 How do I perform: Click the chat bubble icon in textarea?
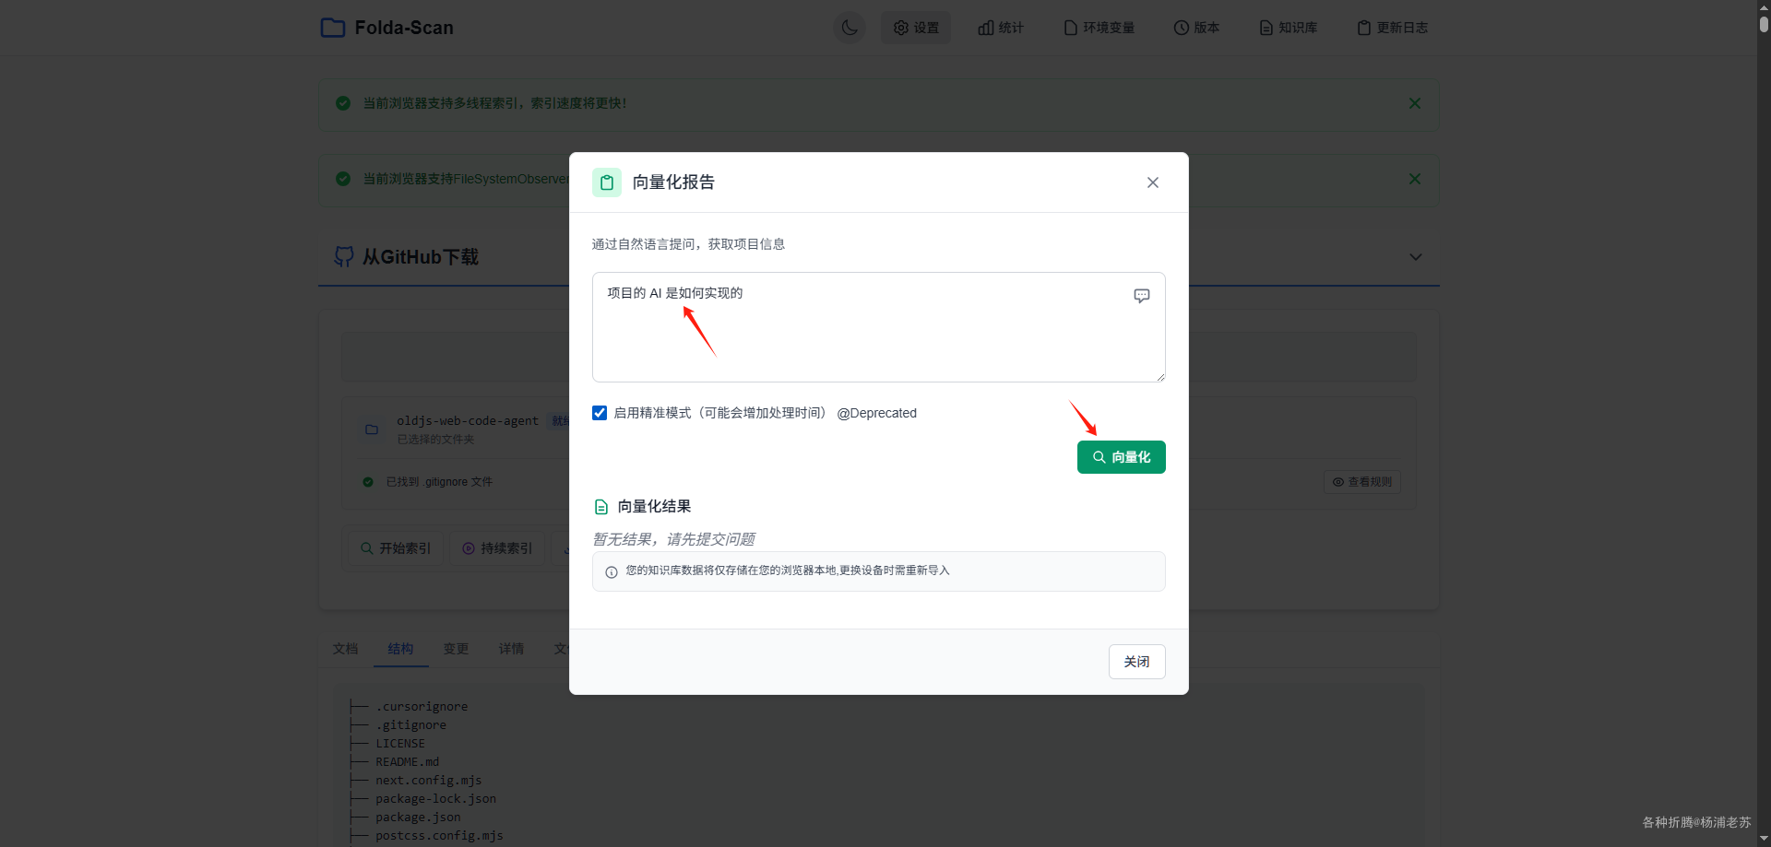1142,296
